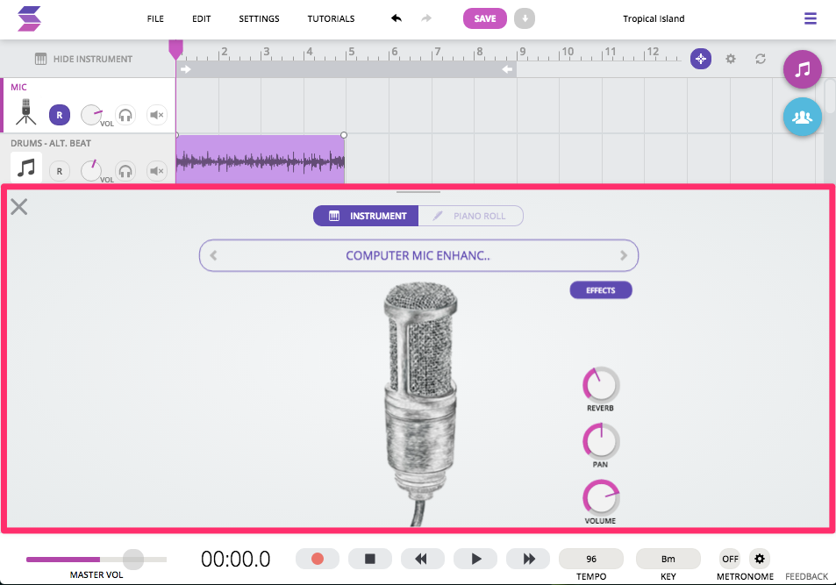The height and width of the screenshot is (585, 836).
Task: Switch to the INSTRUMENT tab
Action: click(366, 216)
